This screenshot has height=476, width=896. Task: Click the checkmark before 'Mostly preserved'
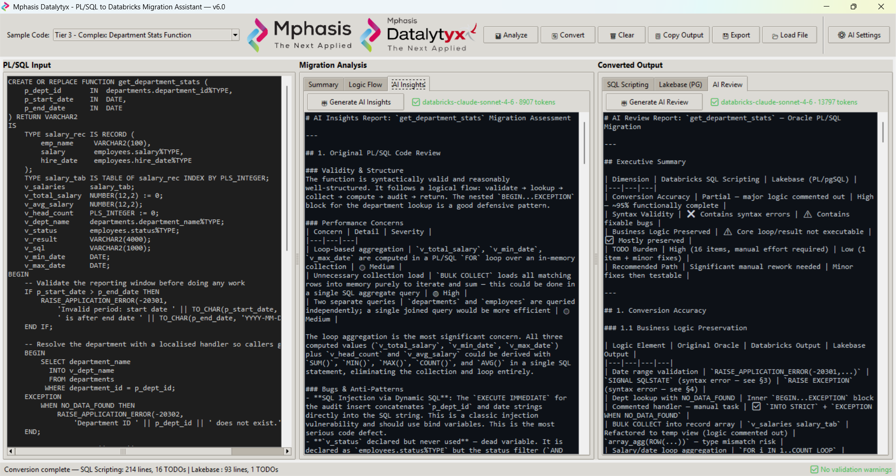pyautogui.click(x=609, y=240)
